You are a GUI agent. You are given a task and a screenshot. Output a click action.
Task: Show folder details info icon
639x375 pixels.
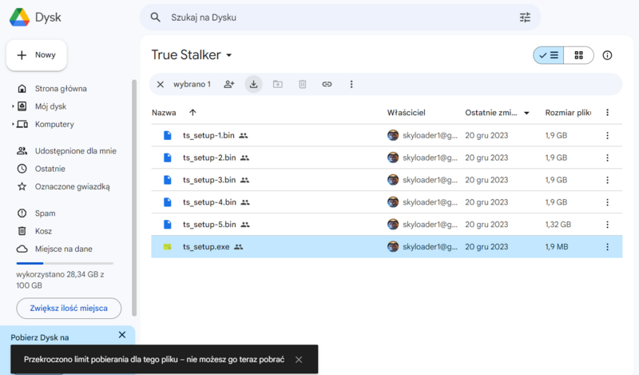(x=607, y=55)
